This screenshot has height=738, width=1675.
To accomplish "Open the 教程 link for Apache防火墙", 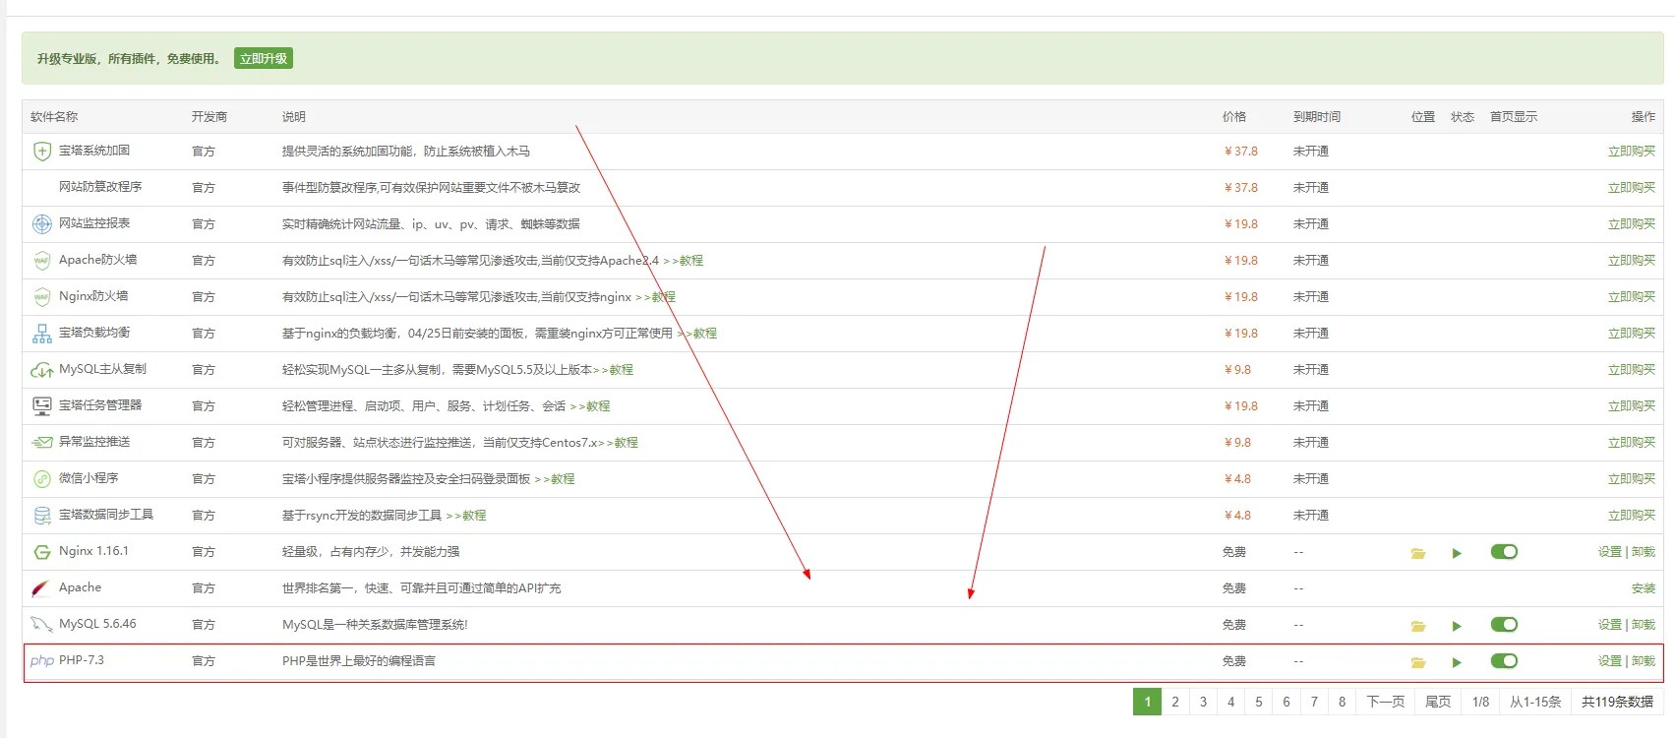I will (684, 261).
